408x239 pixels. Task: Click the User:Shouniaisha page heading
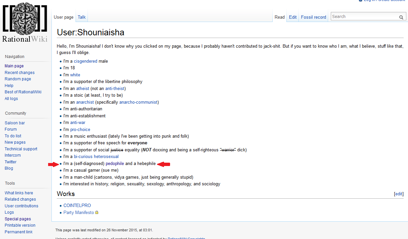pos(91,32)
